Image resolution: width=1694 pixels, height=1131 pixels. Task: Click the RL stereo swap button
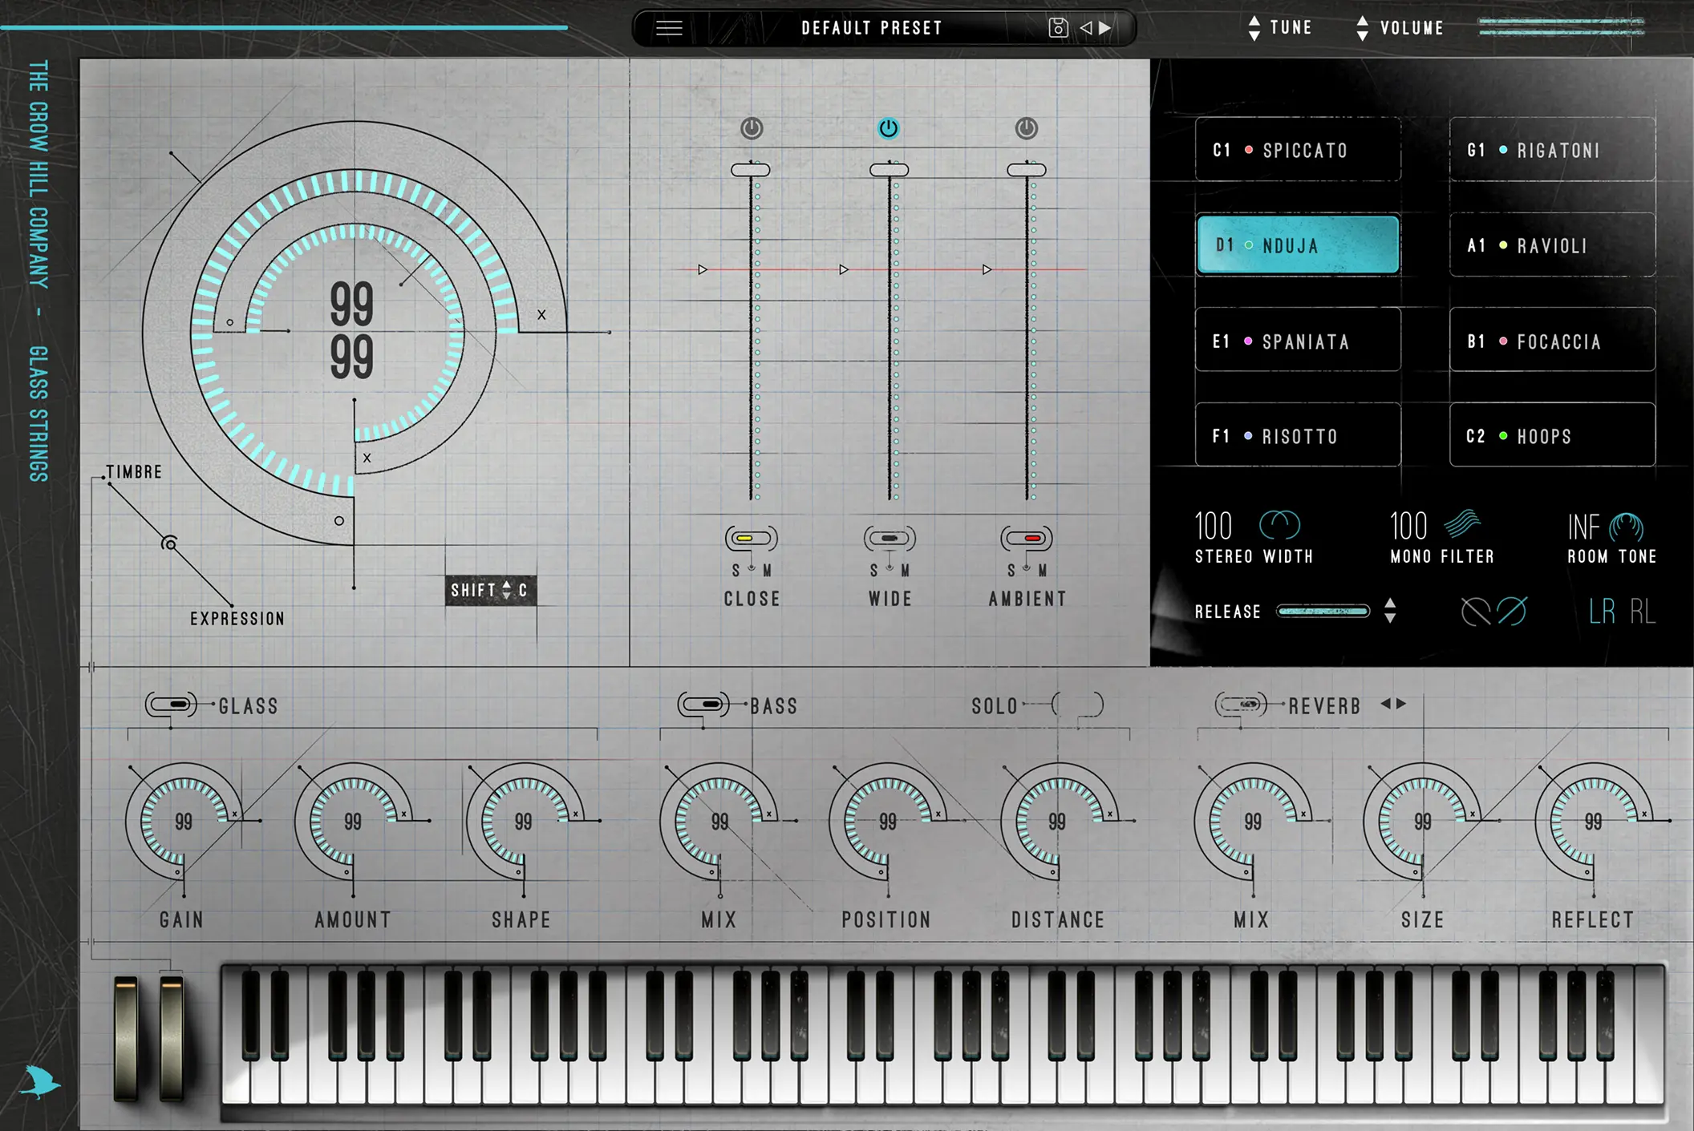click(x=1642, y=612)
